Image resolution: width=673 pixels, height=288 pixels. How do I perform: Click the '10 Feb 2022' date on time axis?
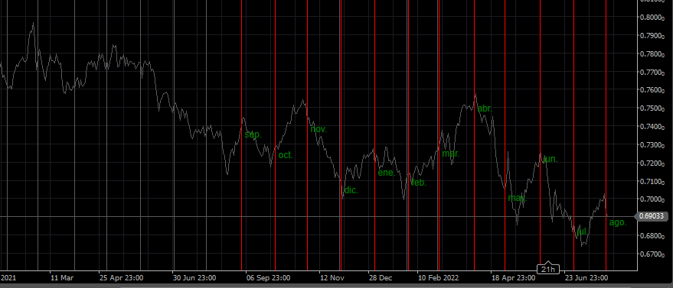tap(438, 278)
